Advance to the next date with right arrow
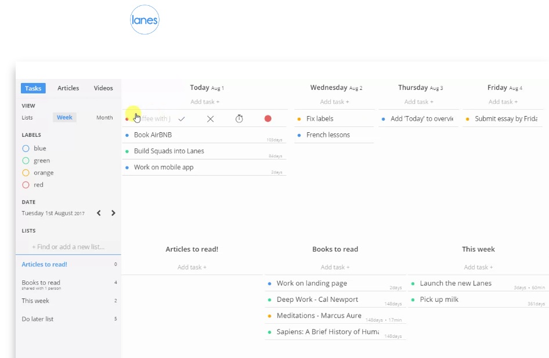This screenshot has width=549, height=358. point(113,213)
